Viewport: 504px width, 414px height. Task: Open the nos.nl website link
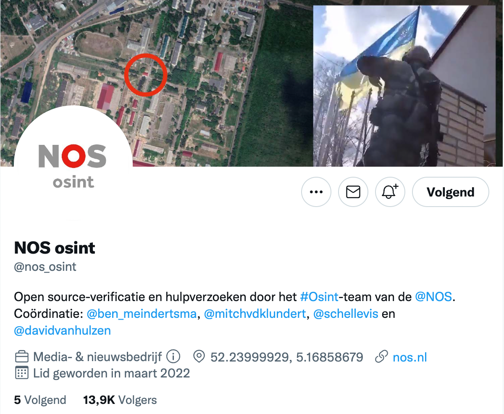[x=410, y=357]
